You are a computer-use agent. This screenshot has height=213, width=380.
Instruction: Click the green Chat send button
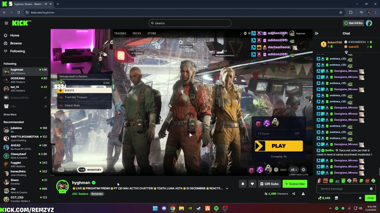(370, 198)
